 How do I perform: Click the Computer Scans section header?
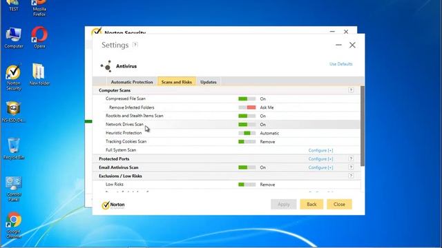pos(115,90)
